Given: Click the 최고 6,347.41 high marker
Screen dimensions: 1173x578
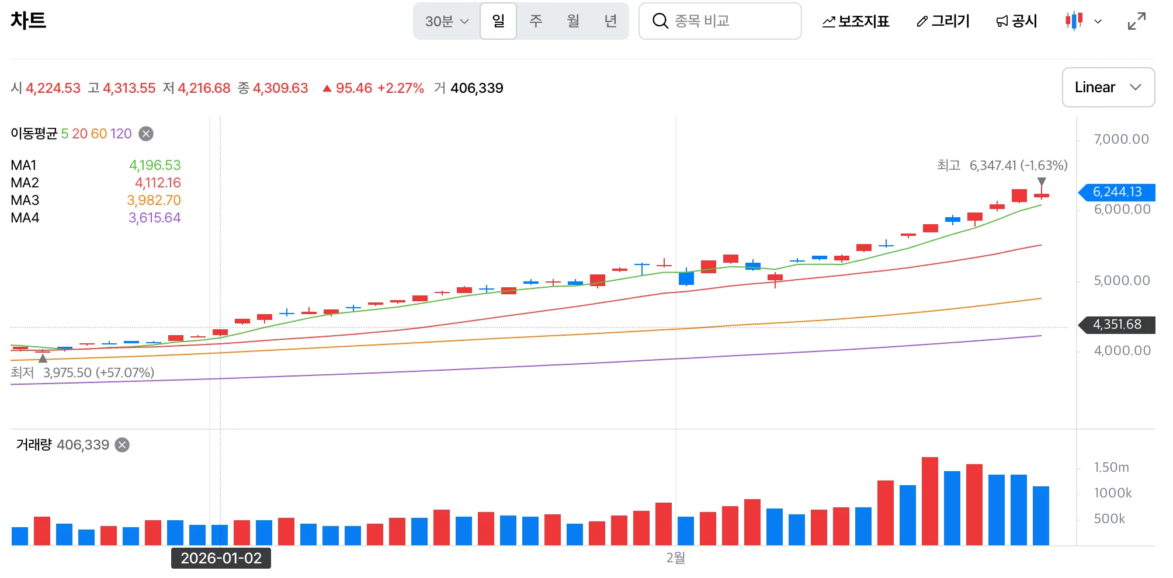Looking at the screenshot, I should pos(1002,166).
